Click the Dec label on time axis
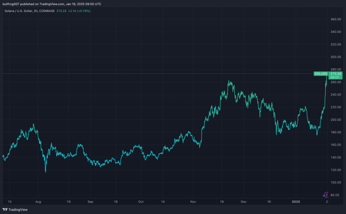346x214 pixels. pyautogui.click(x=244, y=202)
